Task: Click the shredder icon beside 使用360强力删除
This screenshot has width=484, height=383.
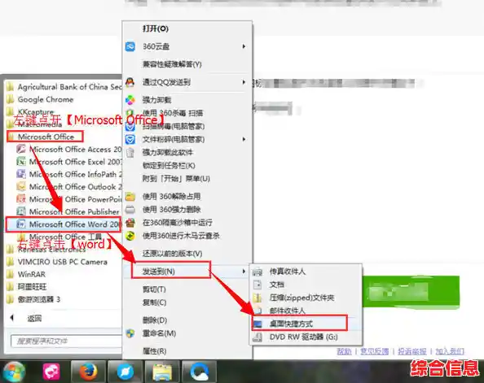Action: 130,210
